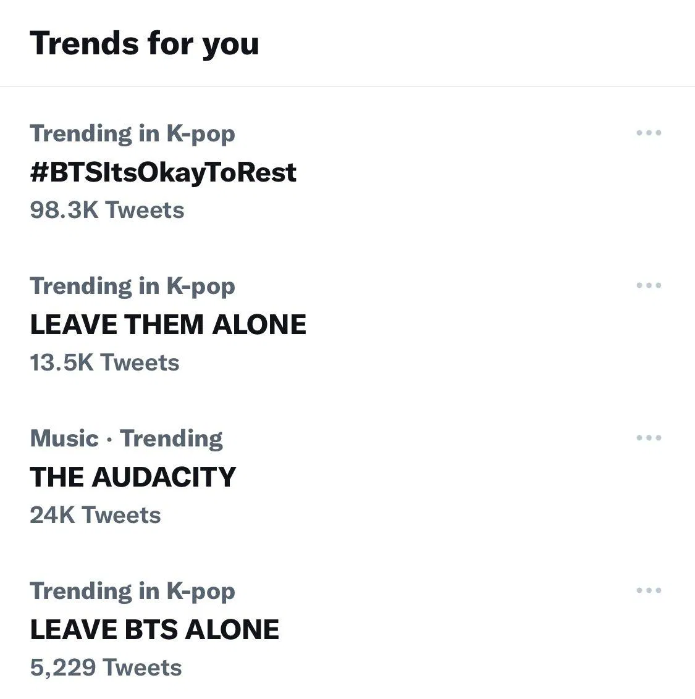Image resolution: width=695 pixels, height=699 pixels.
Task: Click the three-dot icon beside the second trend
Action: tap(649, 285)
